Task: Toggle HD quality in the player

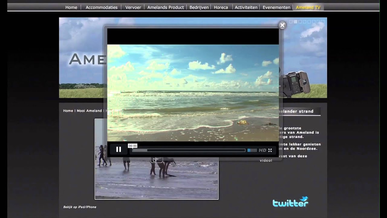Action: click(262, 150)
